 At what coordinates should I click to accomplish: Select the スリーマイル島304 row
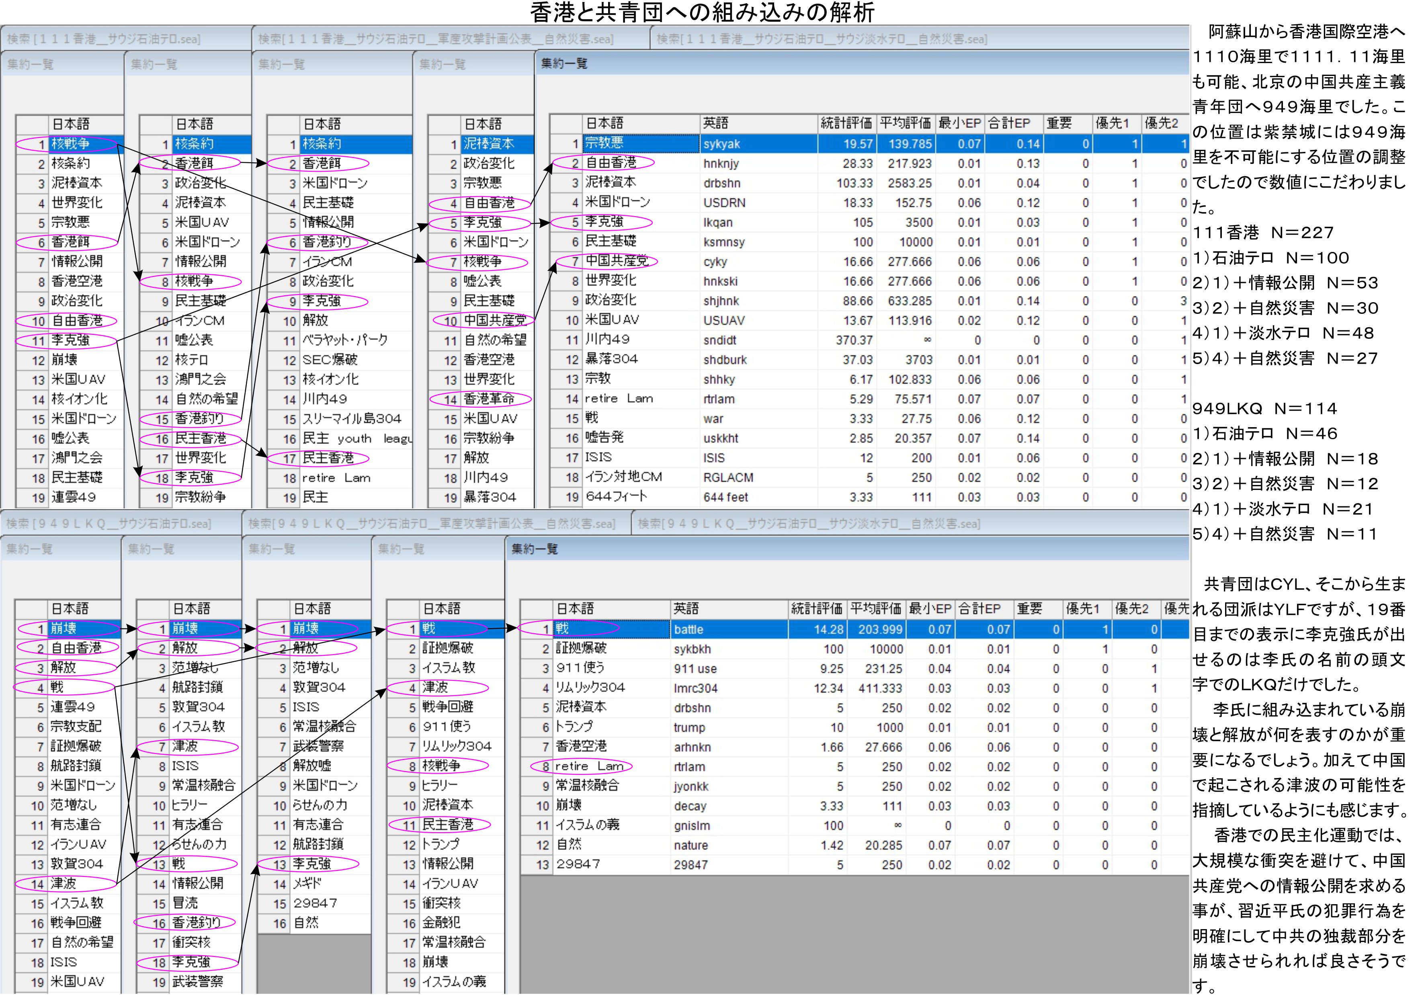351,418
